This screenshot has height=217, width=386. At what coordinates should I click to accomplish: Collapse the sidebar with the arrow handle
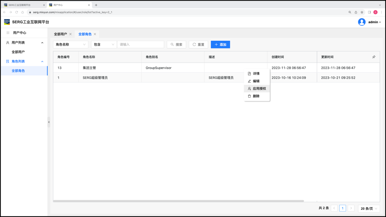coord(49,122)
